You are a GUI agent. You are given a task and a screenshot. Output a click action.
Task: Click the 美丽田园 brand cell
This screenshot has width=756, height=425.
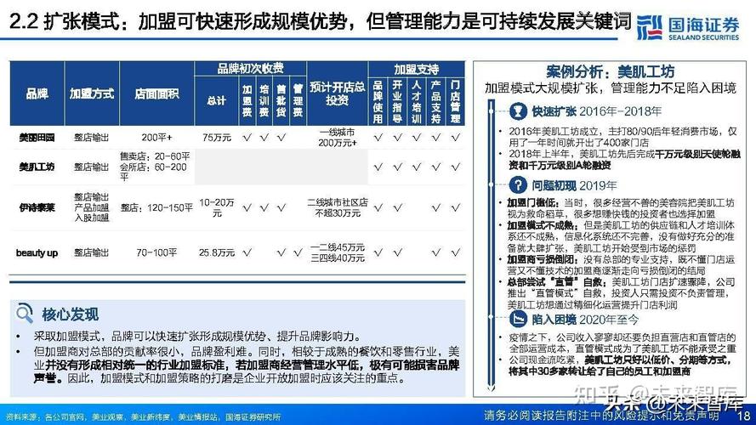pyautogui.click(x=37, y=138)
